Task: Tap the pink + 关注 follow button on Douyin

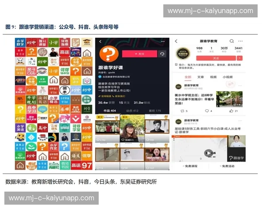Action: point(140,54)
